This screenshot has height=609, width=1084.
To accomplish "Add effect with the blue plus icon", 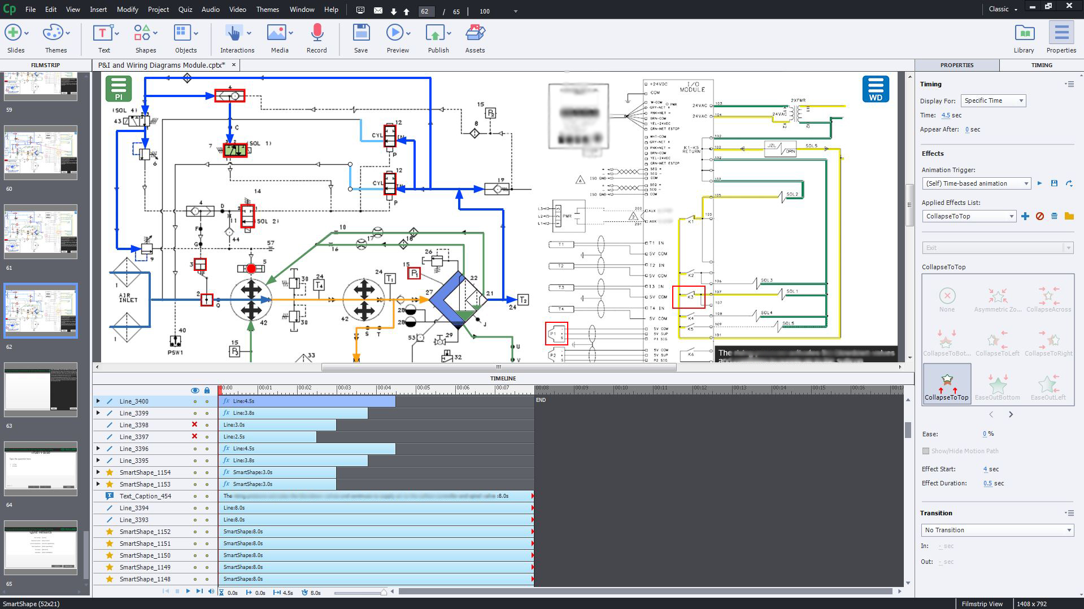I will tap(1025, 216).
